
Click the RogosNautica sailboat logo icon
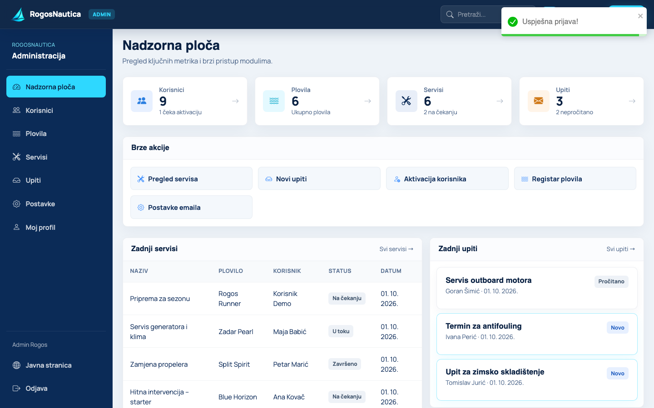pos(18,15)
